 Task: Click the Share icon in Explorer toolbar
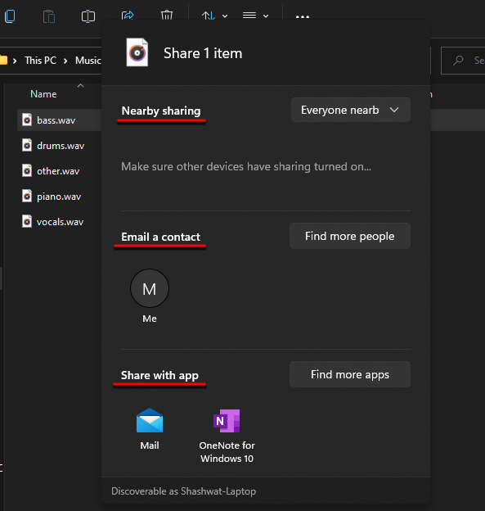point(128,15)
